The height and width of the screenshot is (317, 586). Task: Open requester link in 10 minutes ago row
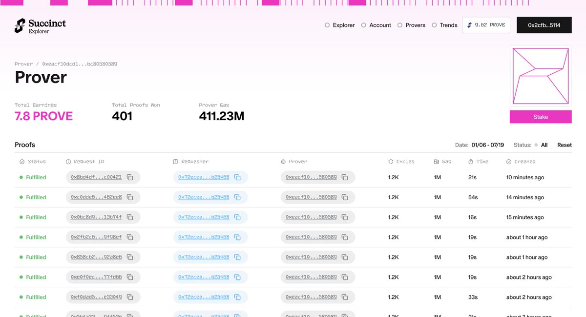click(204, 177)
